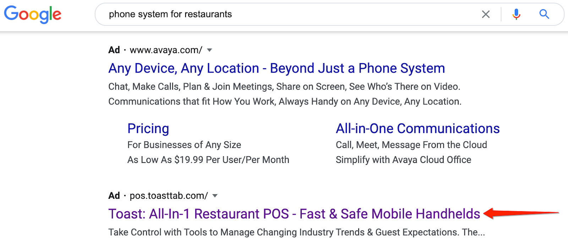Screen dimensions: 568x248
Task: Click "As Low As $19.99 Per User/Per Month" text
Action: tap(208, 160)
